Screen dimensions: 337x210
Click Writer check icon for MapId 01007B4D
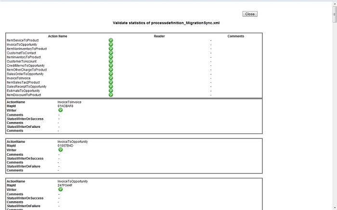(61, 150)
